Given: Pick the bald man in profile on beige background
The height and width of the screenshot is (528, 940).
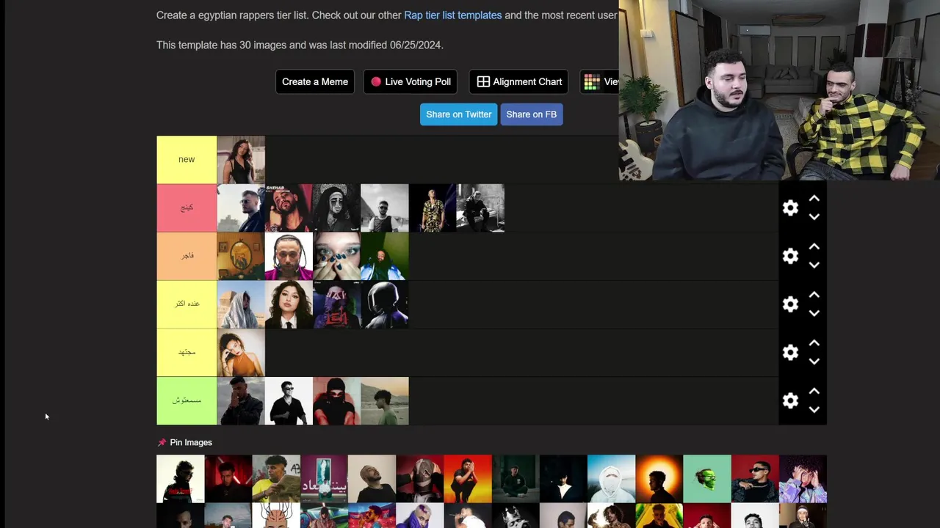Looking at the screenshot, I should tap(372, 479).
